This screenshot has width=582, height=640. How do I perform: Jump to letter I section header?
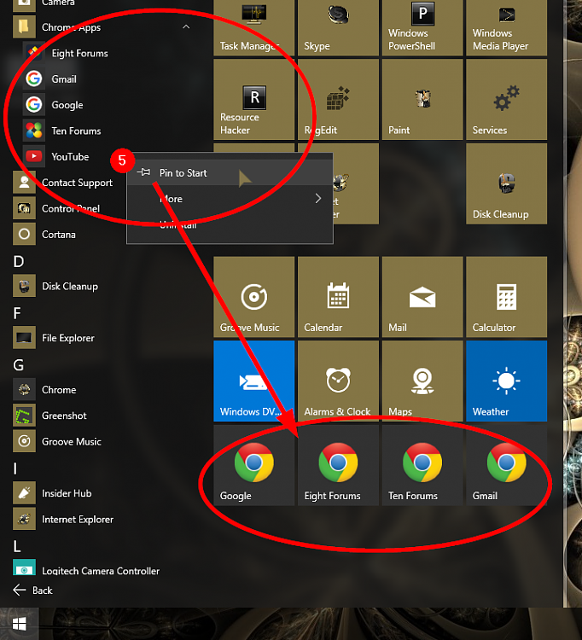(15, 468)
